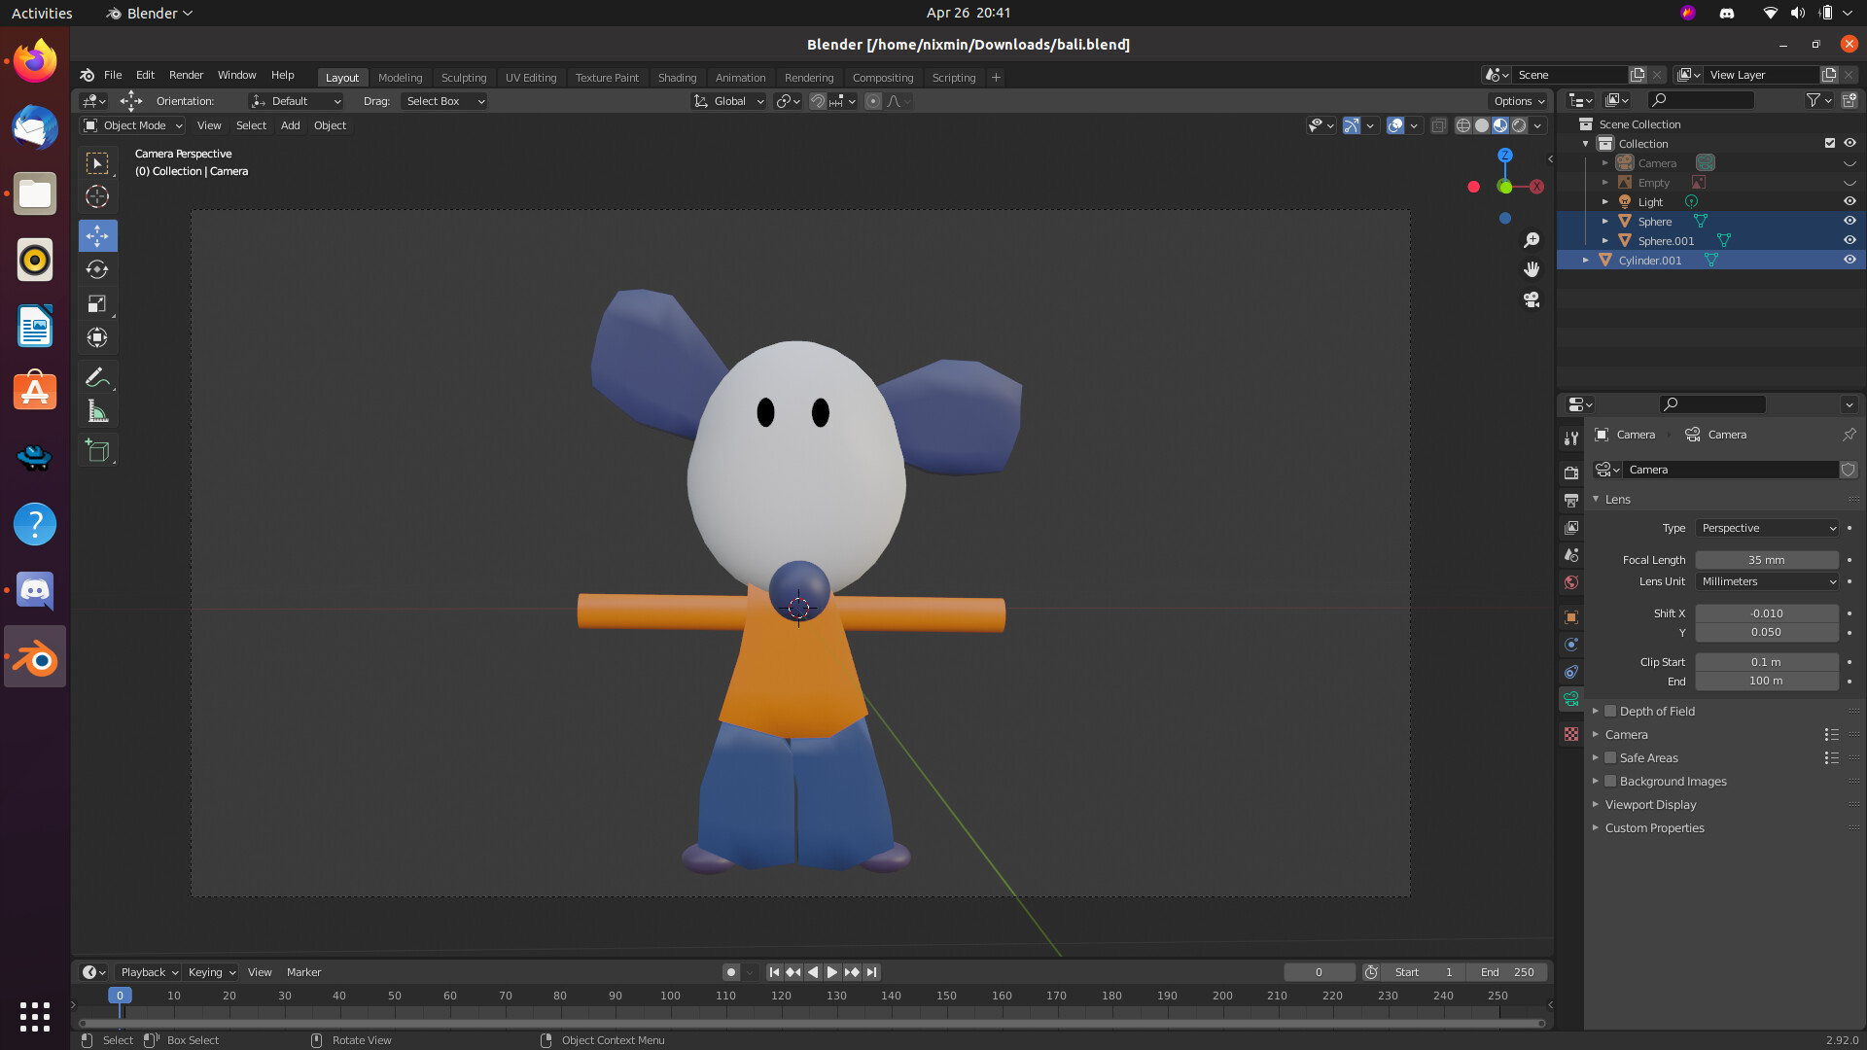Open Firefox from the Ubuntu dock

pos(35,61)
